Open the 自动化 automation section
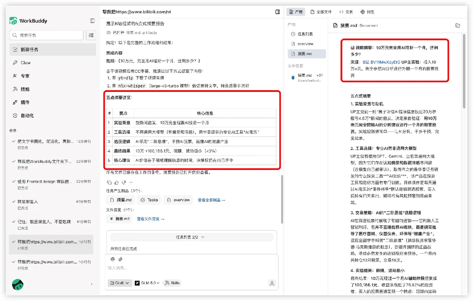Screen dimensions: 473x301 (x=53, y=116)
